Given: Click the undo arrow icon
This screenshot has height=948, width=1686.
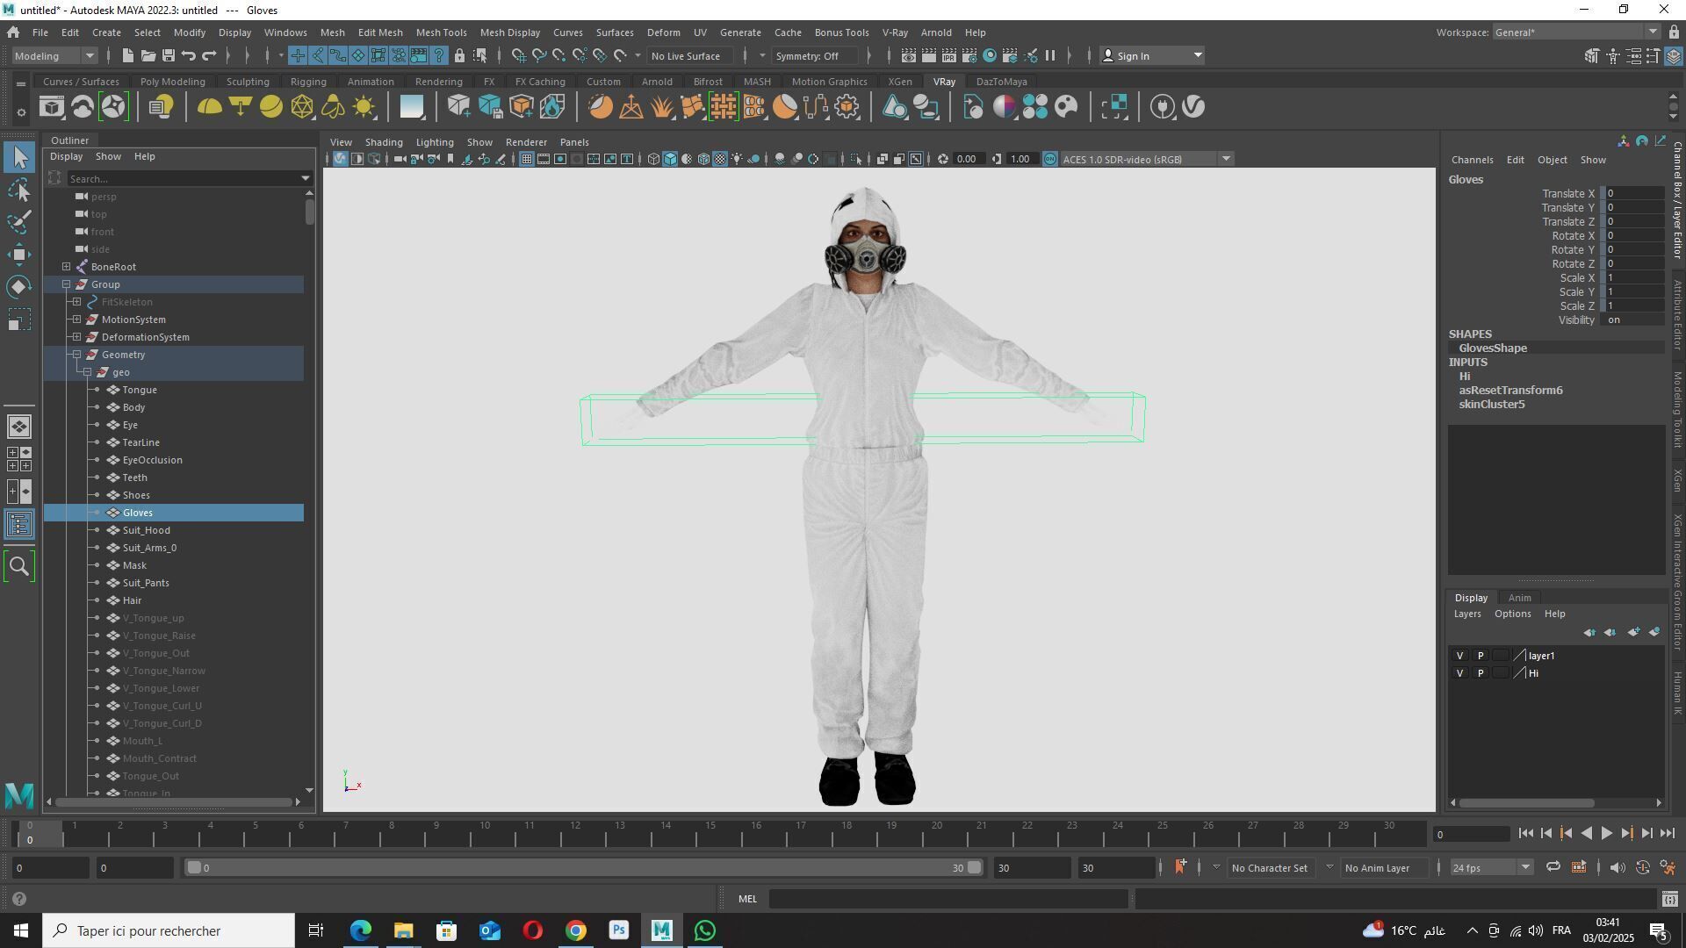Looking at the screenshot, I should pos(189,55).
